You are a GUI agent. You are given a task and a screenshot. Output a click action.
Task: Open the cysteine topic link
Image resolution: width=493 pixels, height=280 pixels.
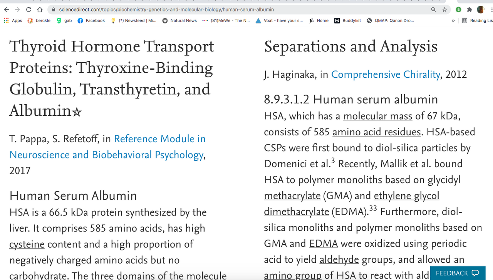coord(27,244)
